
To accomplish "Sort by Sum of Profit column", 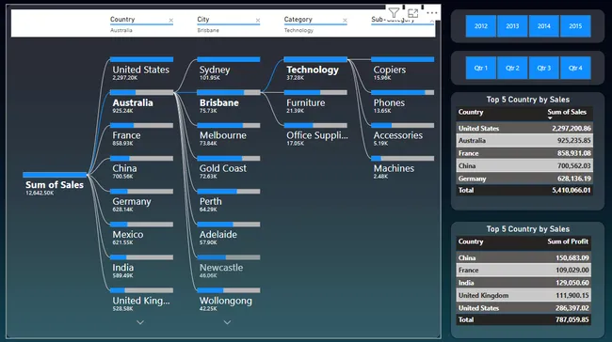I will pos(568,241).
